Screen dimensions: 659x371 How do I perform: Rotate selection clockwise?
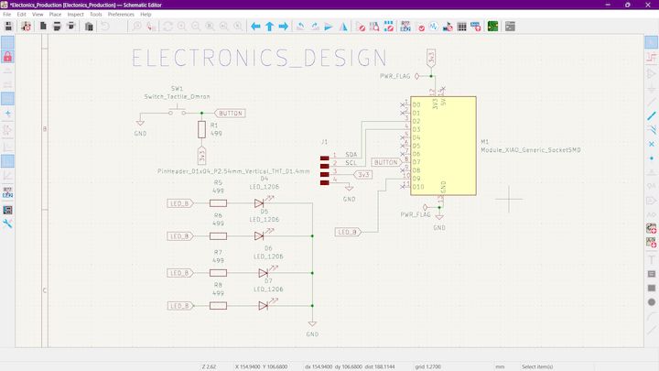[315, 27]
